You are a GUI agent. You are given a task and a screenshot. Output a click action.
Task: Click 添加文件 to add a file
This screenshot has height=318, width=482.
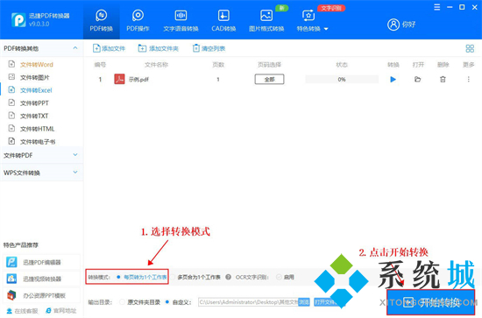[109, 48]
